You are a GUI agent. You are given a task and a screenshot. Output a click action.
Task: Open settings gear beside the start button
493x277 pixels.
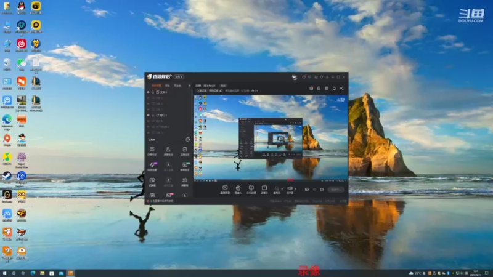coord(322,190)
